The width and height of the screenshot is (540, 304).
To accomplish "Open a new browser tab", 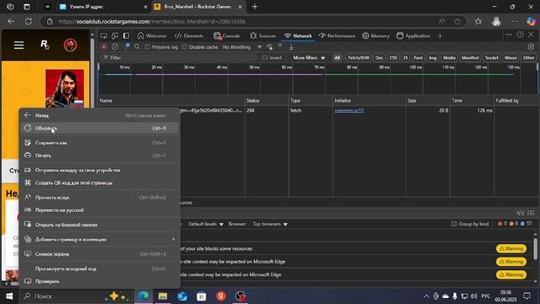I will pyautogui.click(x=255, y=7).
